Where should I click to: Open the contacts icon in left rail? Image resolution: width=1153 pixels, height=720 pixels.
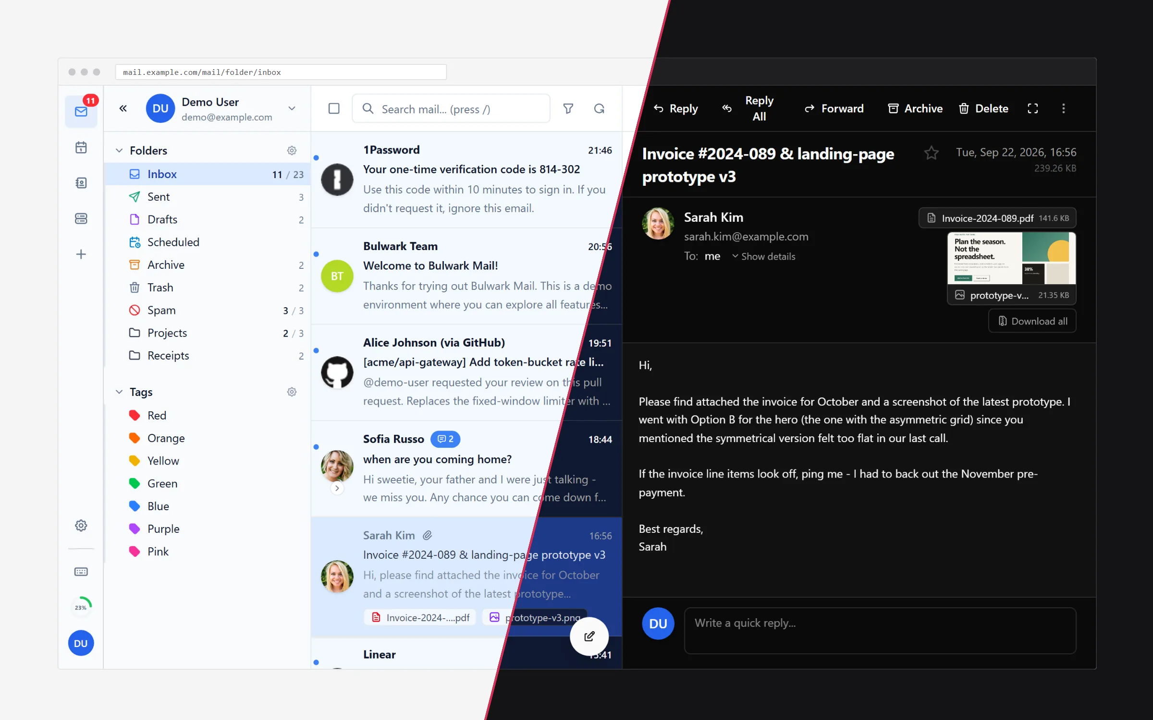pos(81,183)
